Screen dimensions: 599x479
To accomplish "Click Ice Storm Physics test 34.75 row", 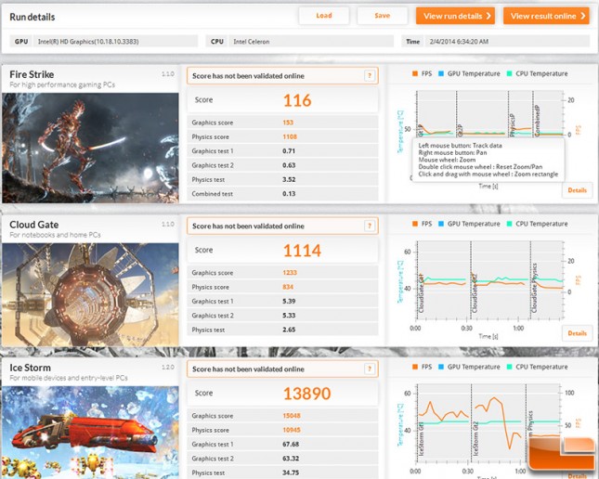I will tap(282, 473).
